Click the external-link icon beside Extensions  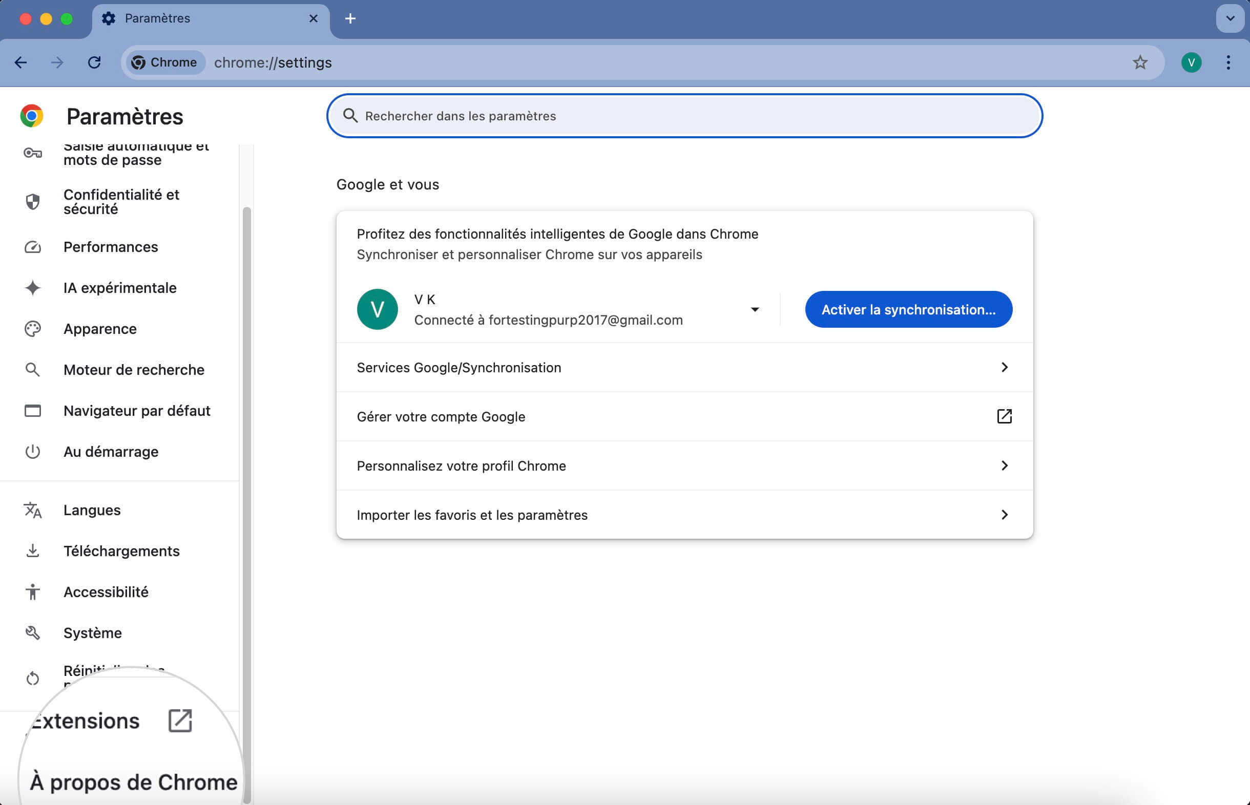pyautogui.click(x=180, y=721)
